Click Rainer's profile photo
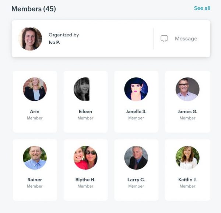This screenshot has width=221, height=213. (x=35, y=157)
